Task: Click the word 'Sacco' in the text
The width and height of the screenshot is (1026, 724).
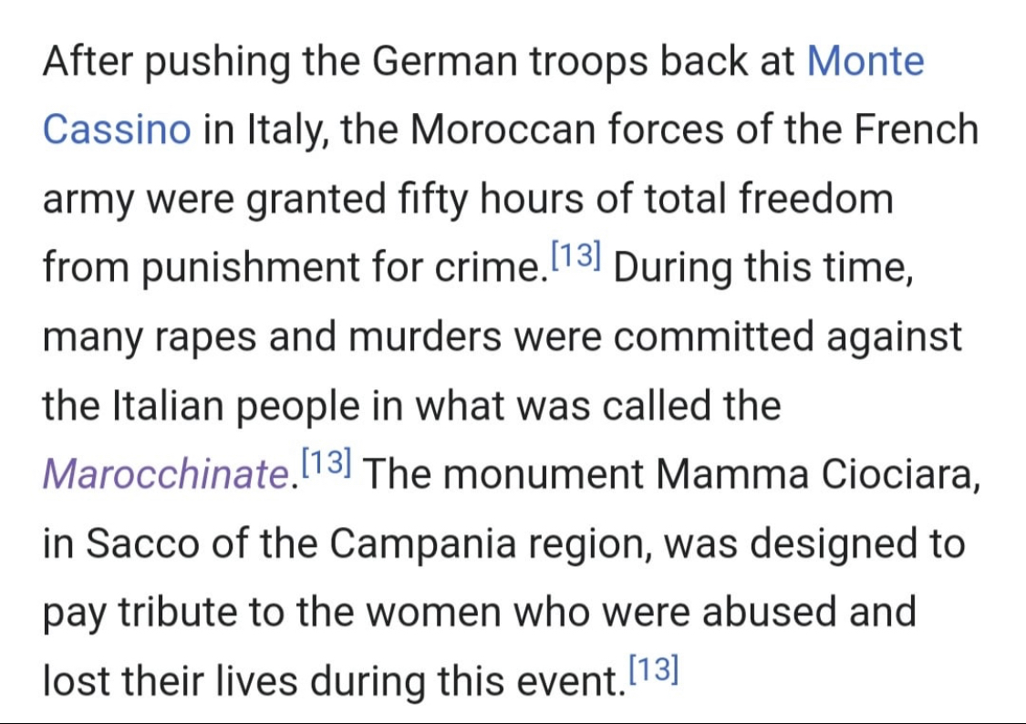Action: [x=142, y=543]
